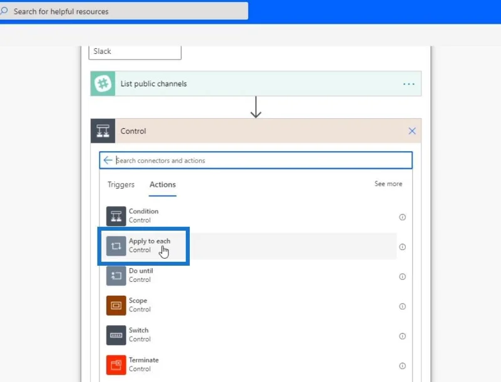Click the Apply to each action label
The image size is (501, 382).
pos(150,241)
